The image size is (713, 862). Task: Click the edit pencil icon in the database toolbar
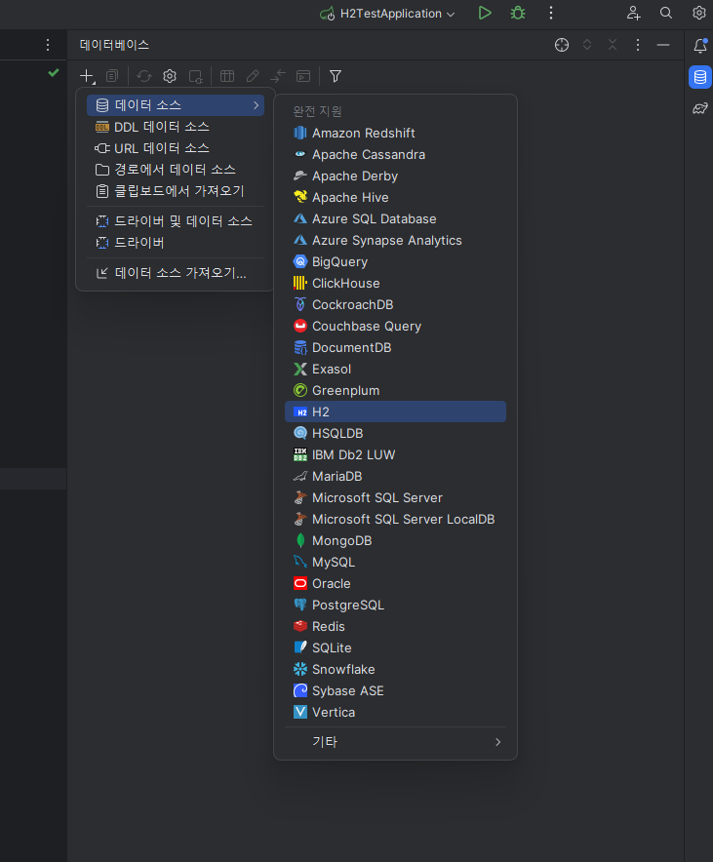click(253, 76)
